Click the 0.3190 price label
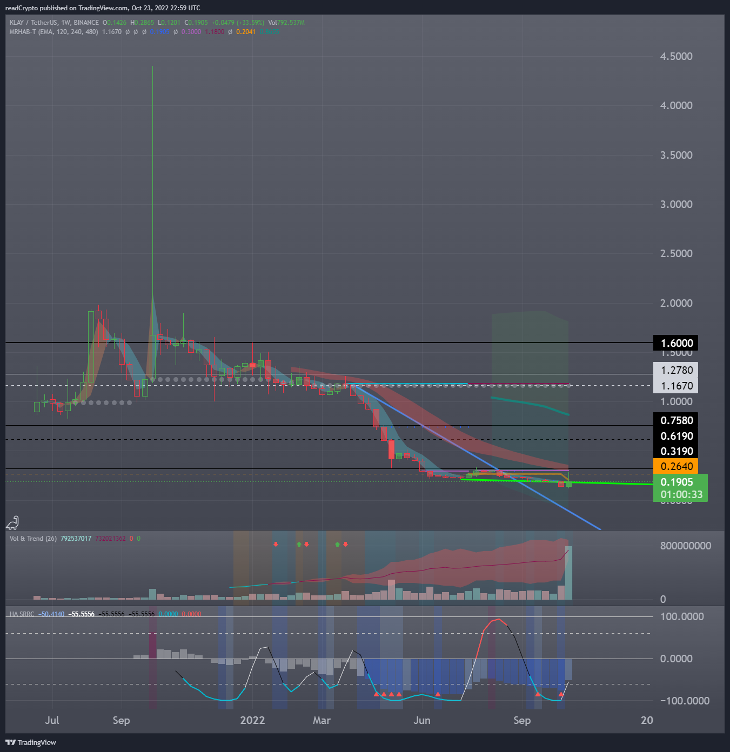The image size is (730, 752). pos(677,451)
